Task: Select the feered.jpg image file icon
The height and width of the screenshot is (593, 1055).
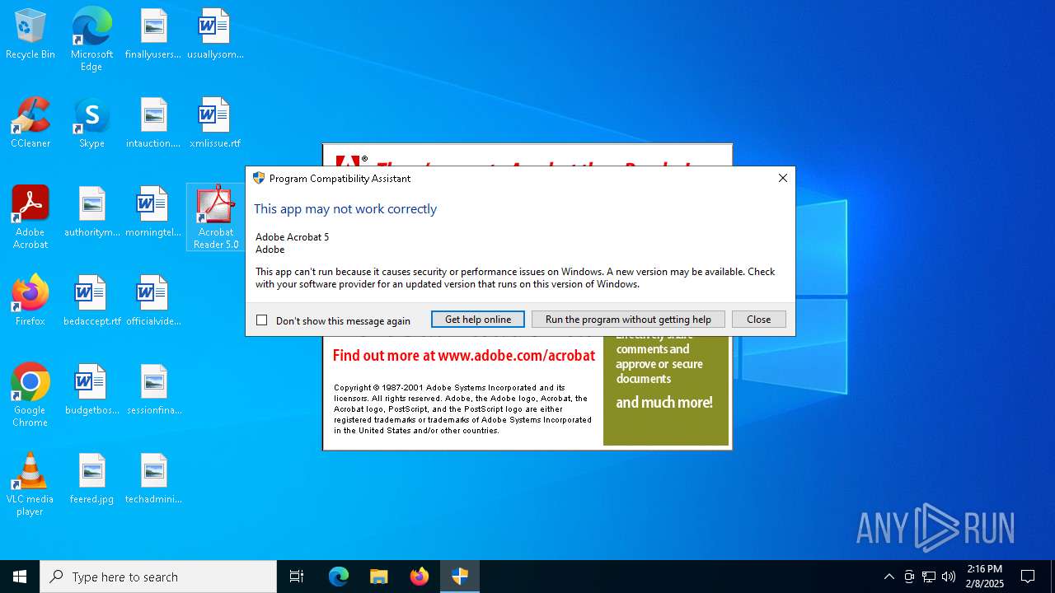Action: click(x=91, y=479)
